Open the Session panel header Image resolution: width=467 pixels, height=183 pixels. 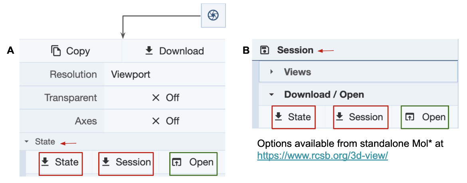295,50
